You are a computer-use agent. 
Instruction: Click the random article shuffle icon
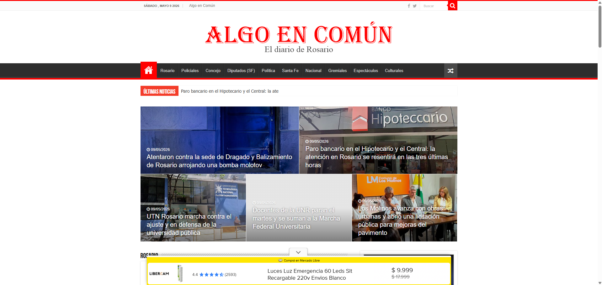[x=450, y=71]
